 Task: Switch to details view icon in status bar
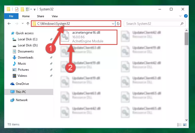coord(179,125)
